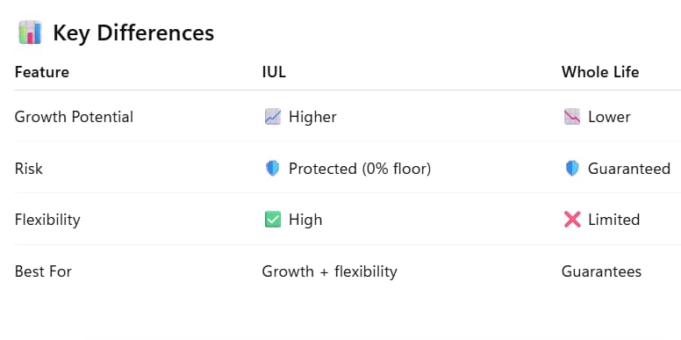This screenshot has width=681, height=340.
Task: Click the Growth + flexibility cell
Action: click(x=329, y=271)
